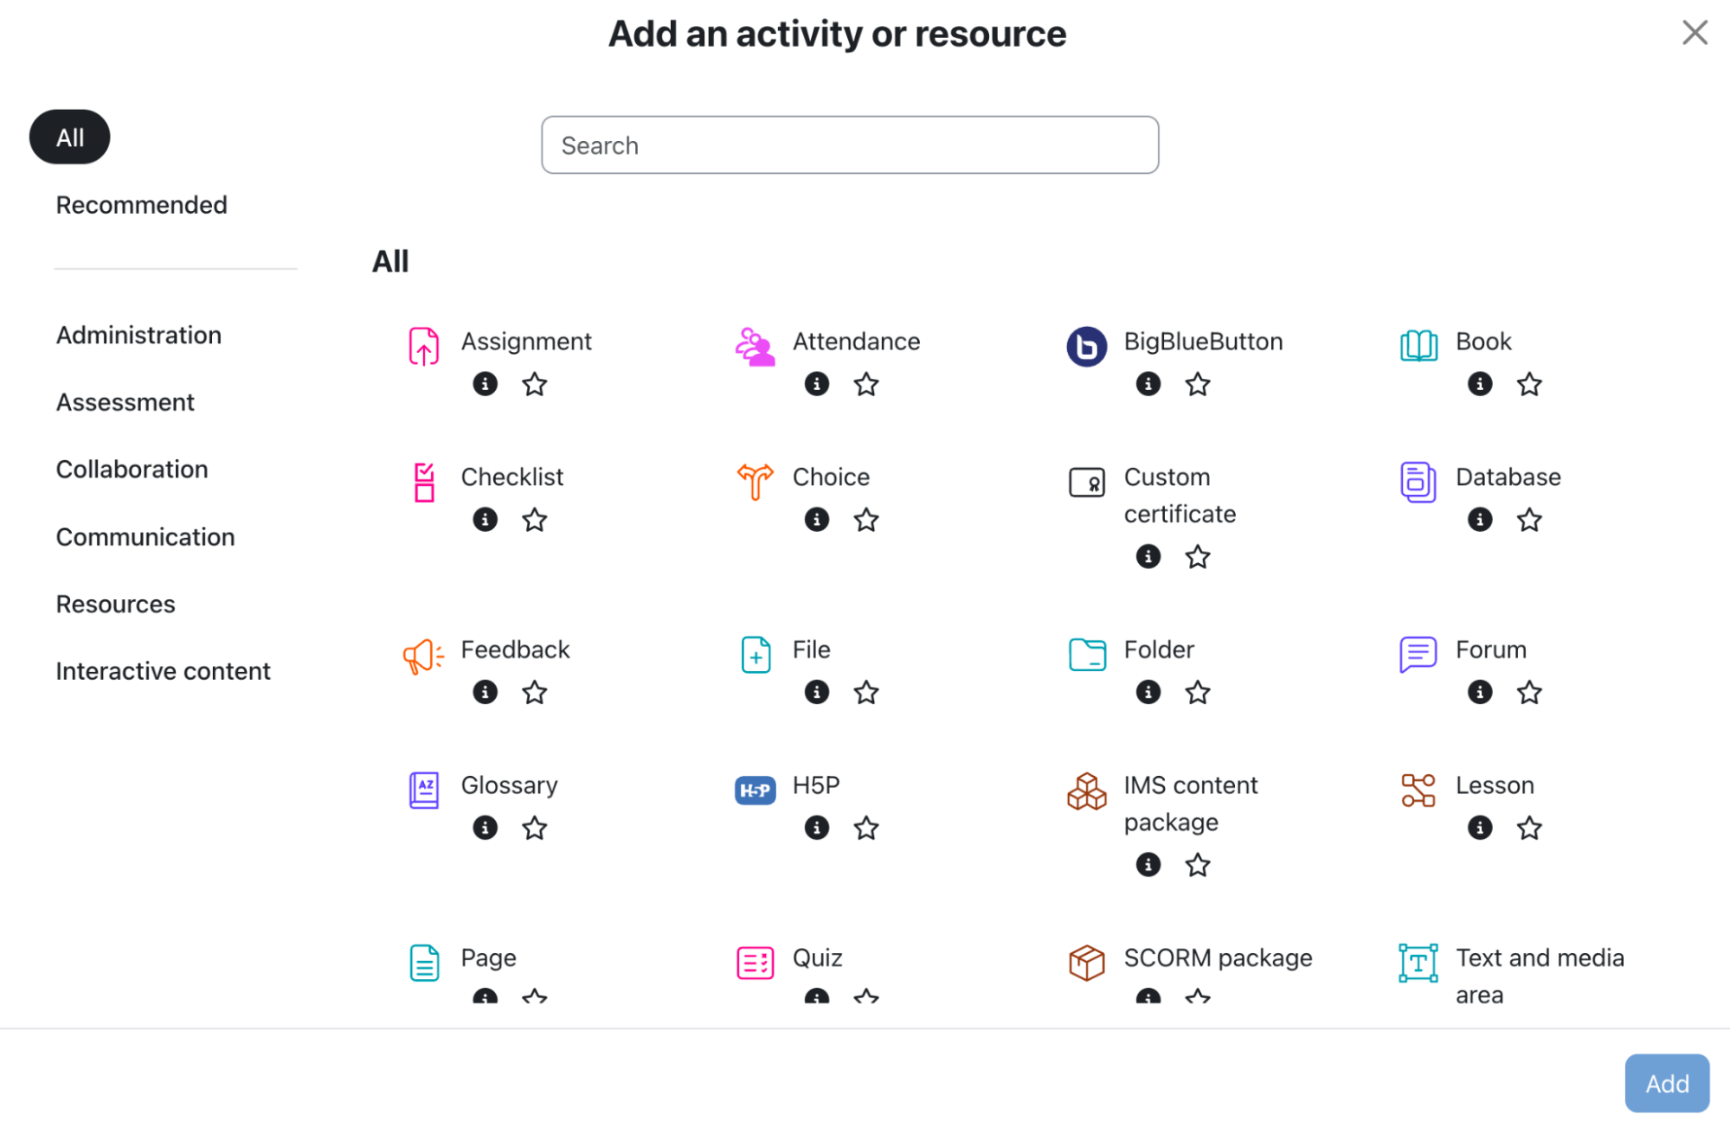Star the Folder resource
Viewport: 1730px width, 1127px height.
pos(1197,692)
